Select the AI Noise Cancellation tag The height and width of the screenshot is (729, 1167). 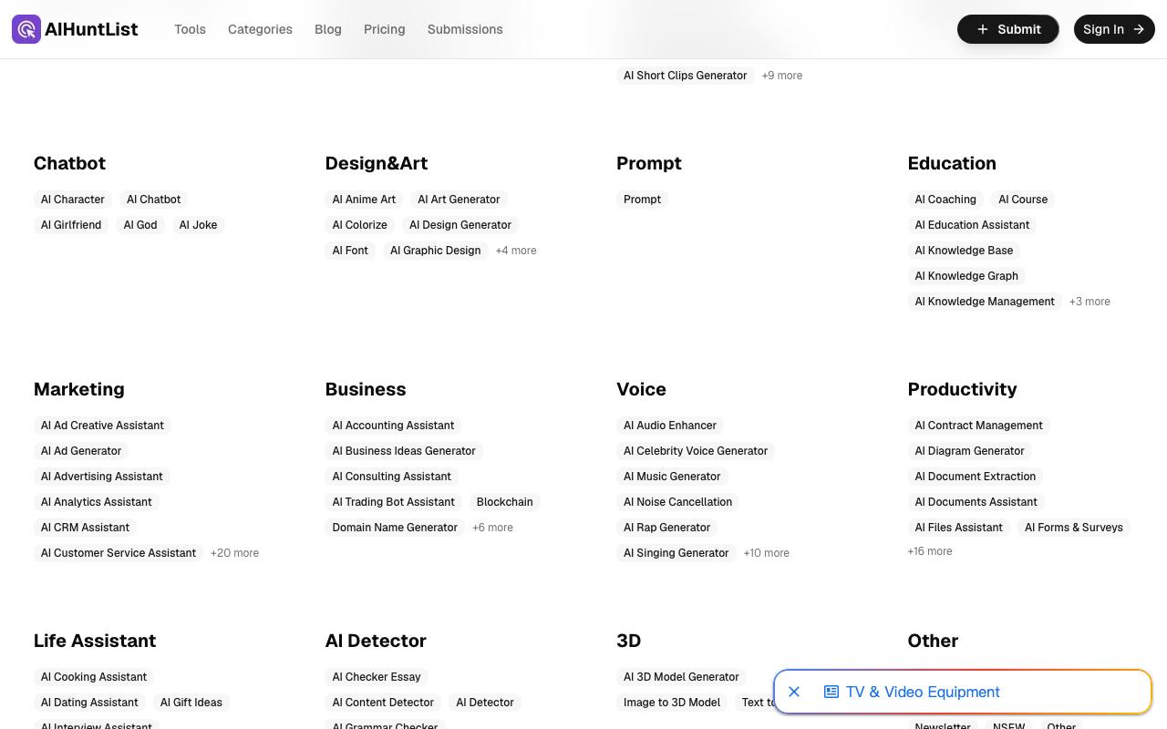pos(677,502)
